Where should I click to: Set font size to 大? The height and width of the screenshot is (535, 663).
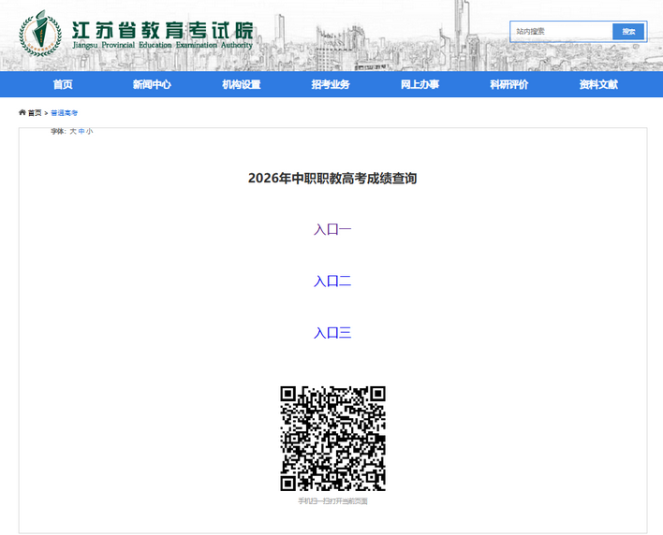tap(73, 131)
